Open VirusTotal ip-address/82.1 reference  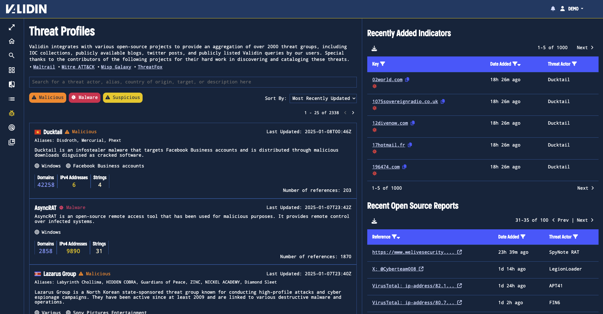tap(417, 286)
